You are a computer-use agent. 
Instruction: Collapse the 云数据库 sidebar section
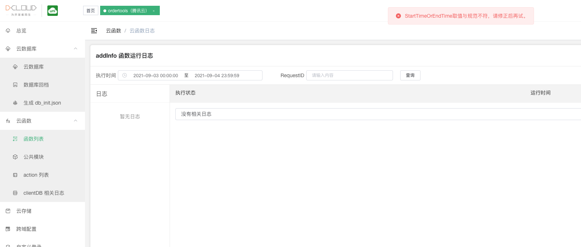coord(76,49)
